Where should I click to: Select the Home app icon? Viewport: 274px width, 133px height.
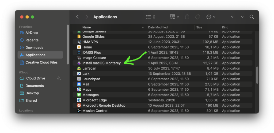(79, 47)
